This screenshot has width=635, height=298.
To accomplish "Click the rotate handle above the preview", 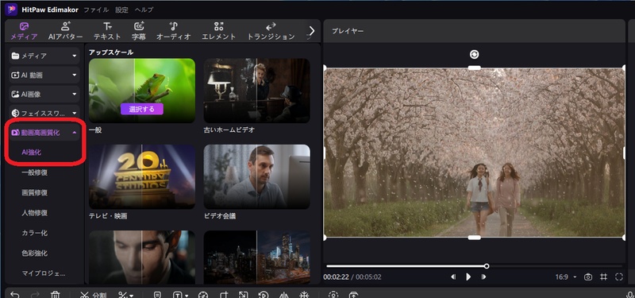I will (x=474, y=54).
